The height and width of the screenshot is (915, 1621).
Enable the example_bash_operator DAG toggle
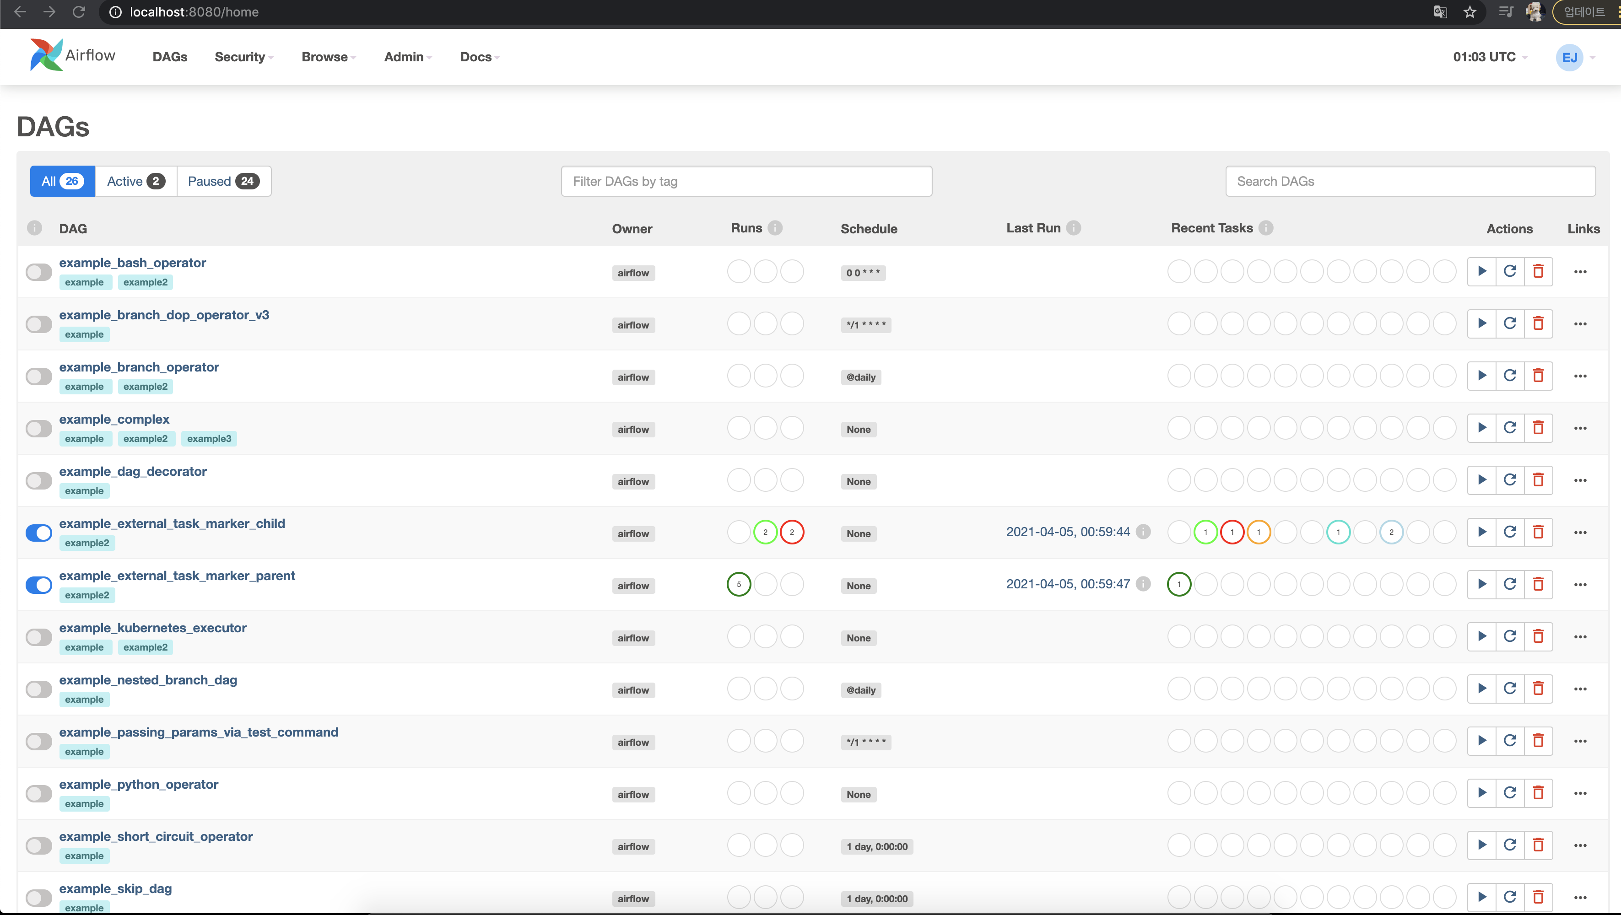point(39,272)
